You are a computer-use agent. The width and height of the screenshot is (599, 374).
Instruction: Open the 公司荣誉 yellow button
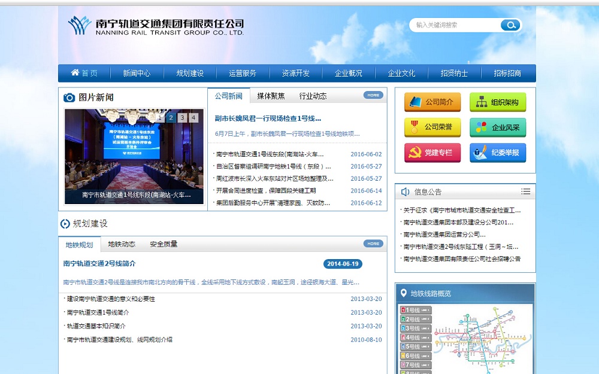[x=432, y=127]
